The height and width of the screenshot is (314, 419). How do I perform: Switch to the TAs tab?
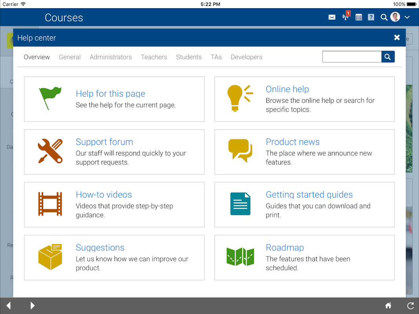(x=216, y=57)
